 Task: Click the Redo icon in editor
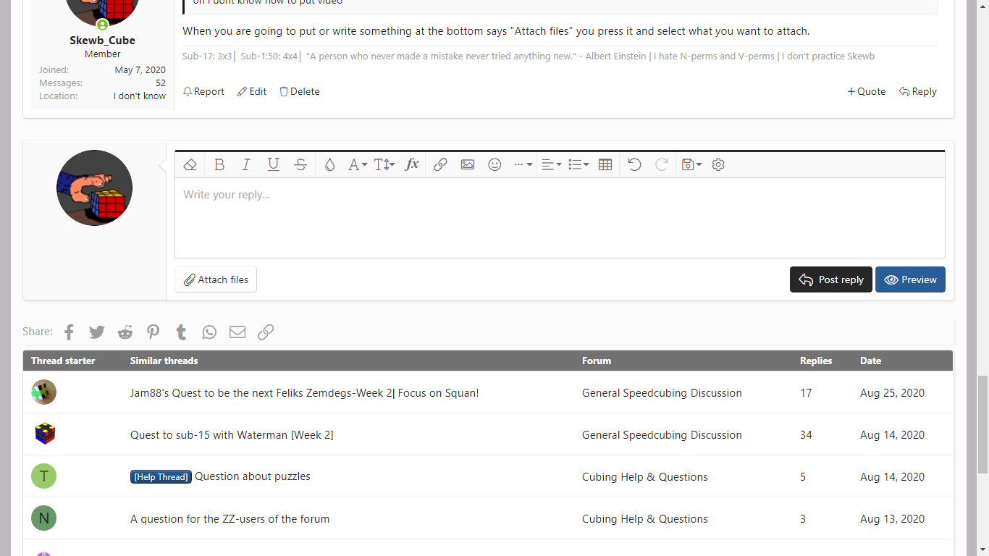coord(661,164)
